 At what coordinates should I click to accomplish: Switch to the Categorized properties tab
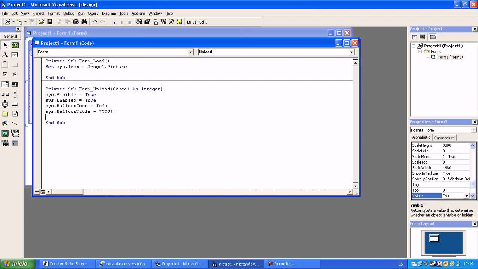coord(444,138)
